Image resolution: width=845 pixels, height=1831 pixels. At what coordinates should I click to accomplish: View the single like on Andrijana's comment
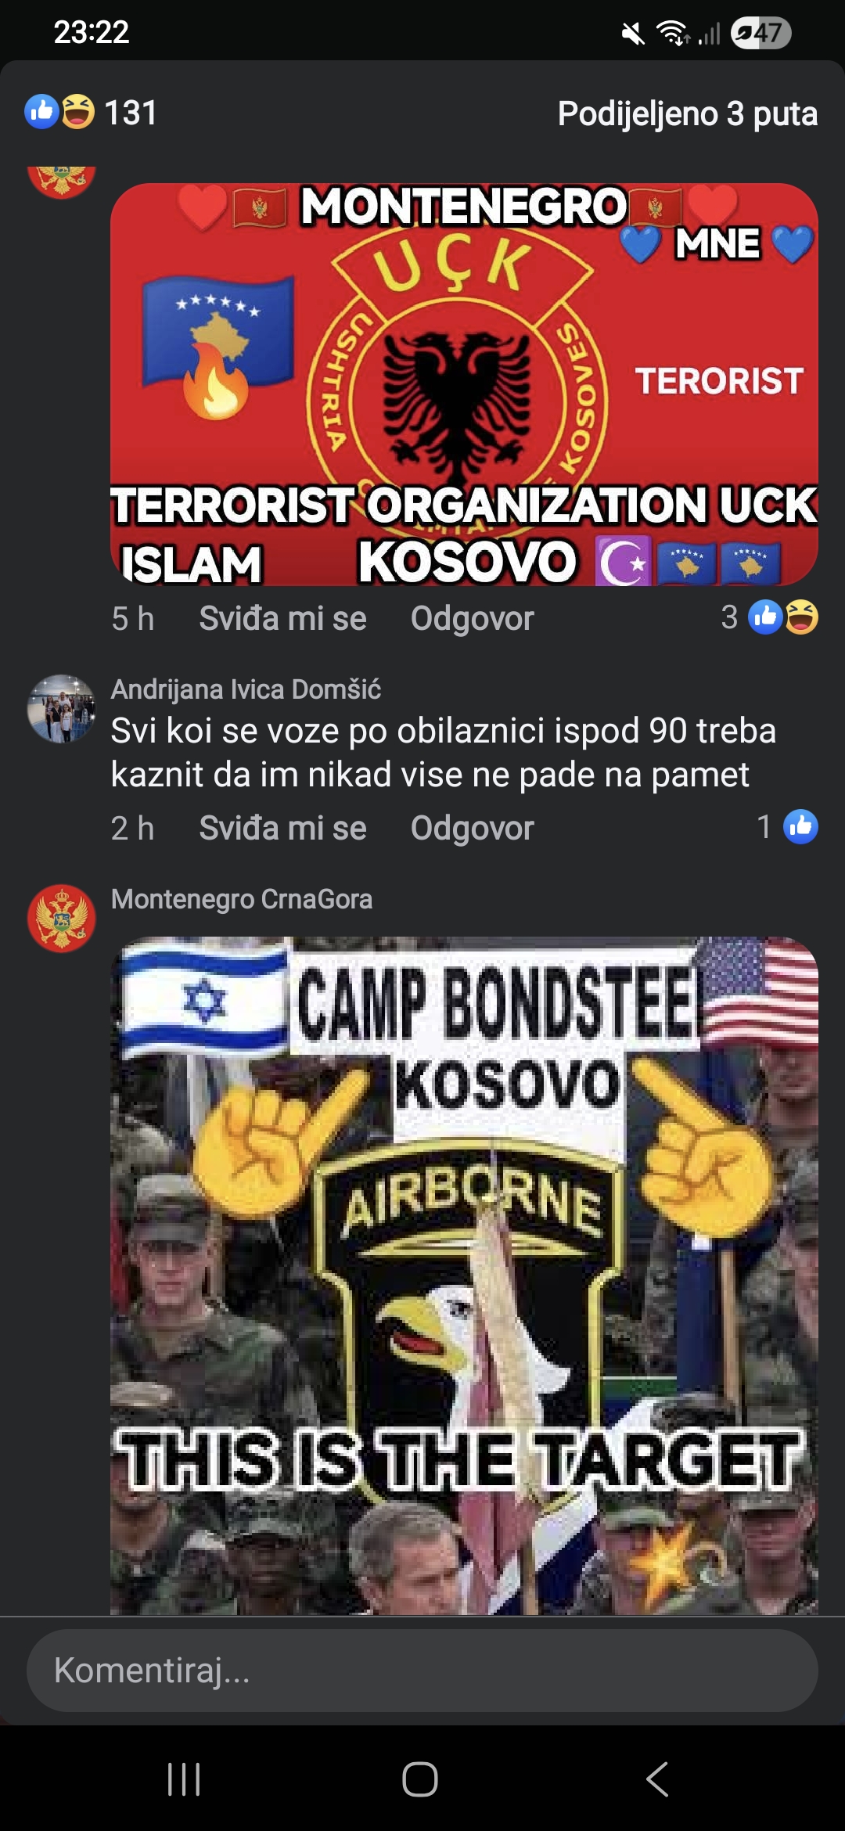[x=787, y=827]
